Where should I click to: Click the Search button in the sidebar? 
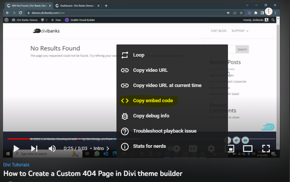242,49
